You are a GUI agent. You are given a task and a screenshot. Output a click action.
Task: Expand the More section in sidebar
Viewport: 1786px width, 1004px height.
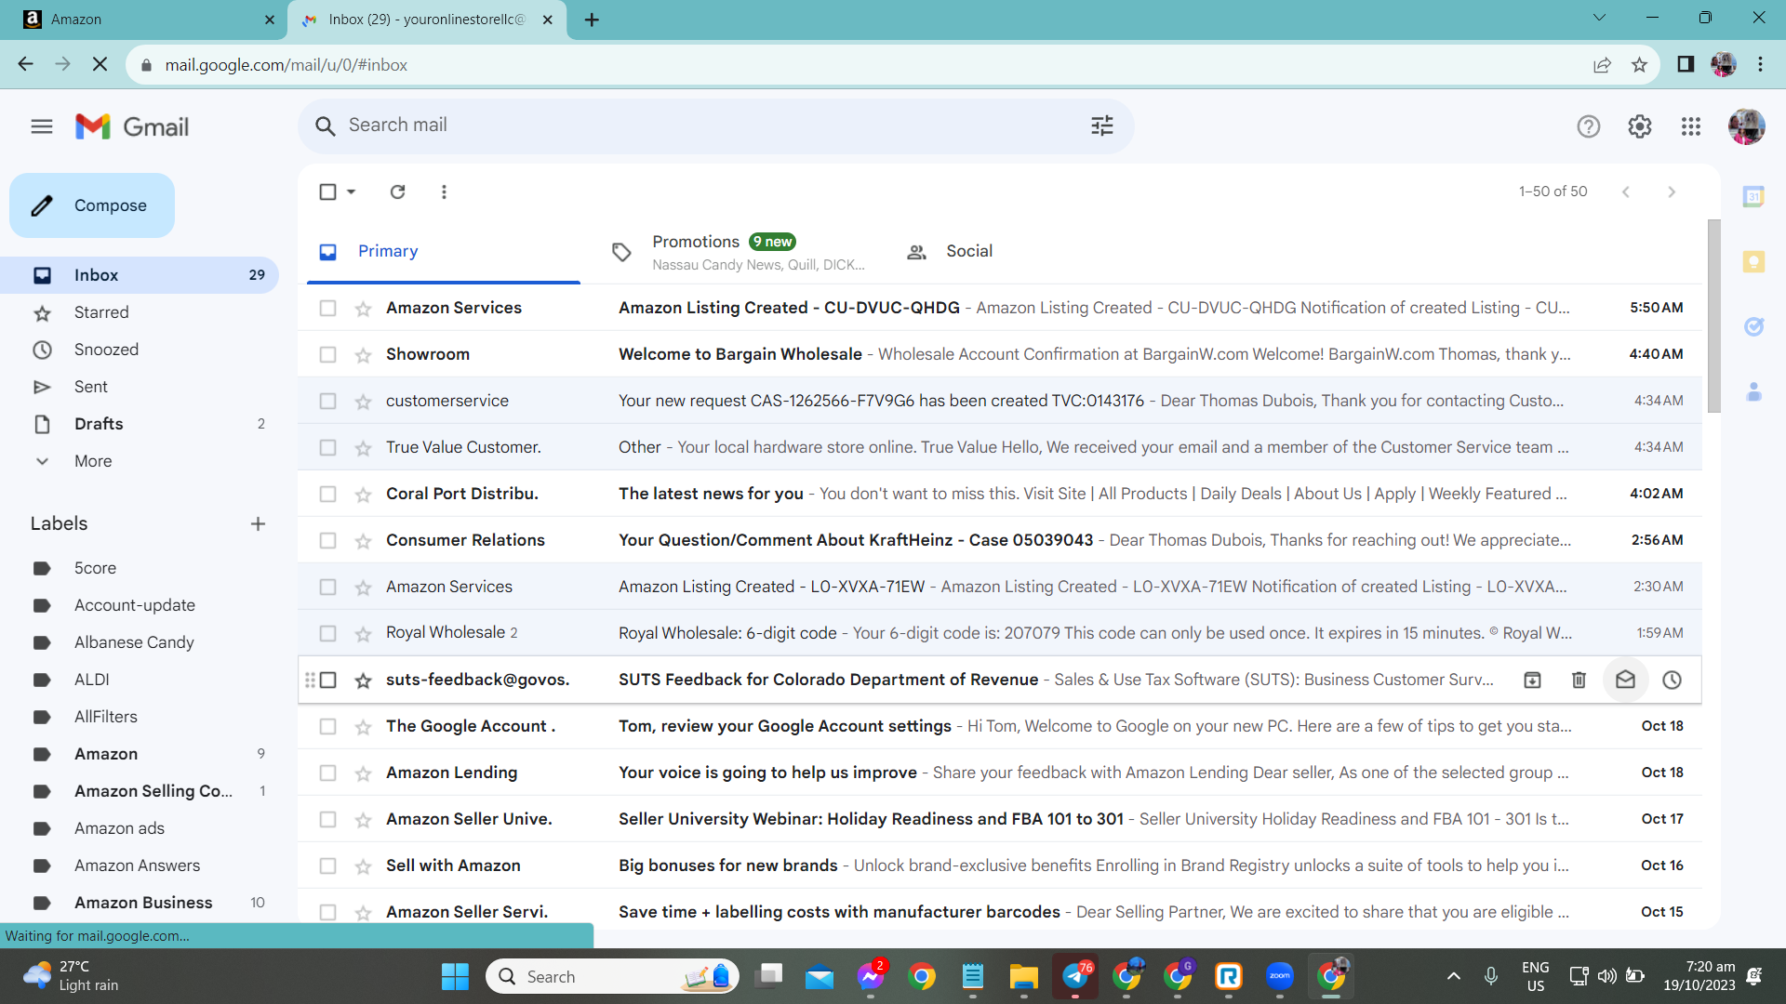[x=93, y=461]
